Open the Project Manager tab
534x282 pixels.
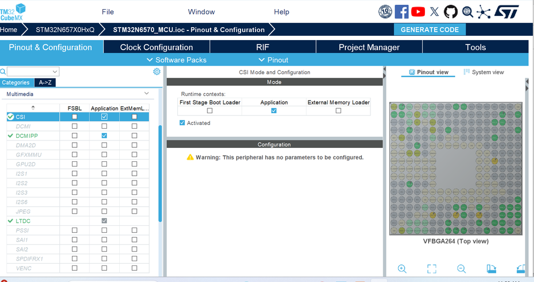(369, 48)
